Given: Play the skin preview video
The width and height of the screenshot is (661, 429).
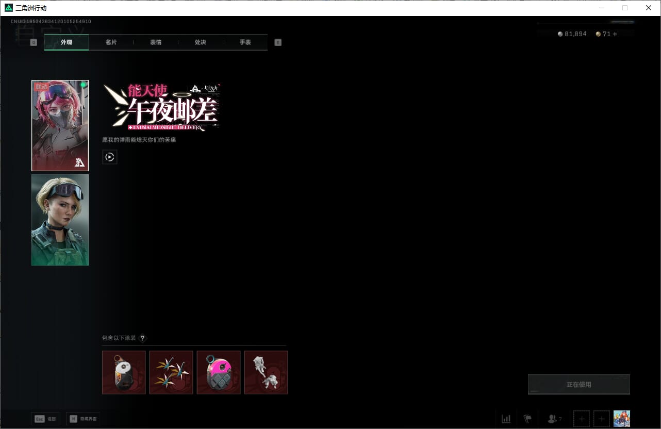Looking at the screenshot, I should 110,157.
